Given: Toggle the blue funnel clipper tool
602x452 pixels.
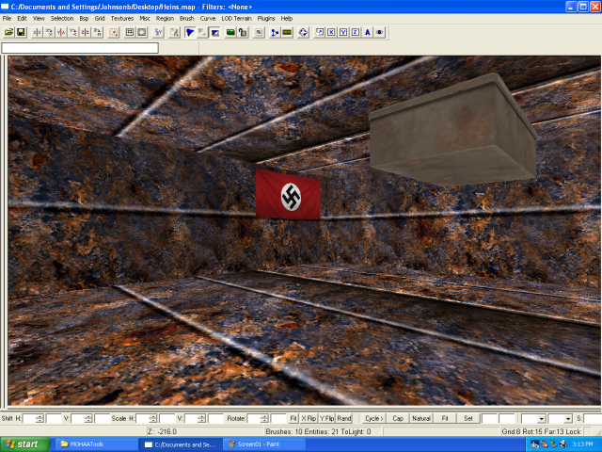Looking at the screenshot, I should (x=190, y=32).
